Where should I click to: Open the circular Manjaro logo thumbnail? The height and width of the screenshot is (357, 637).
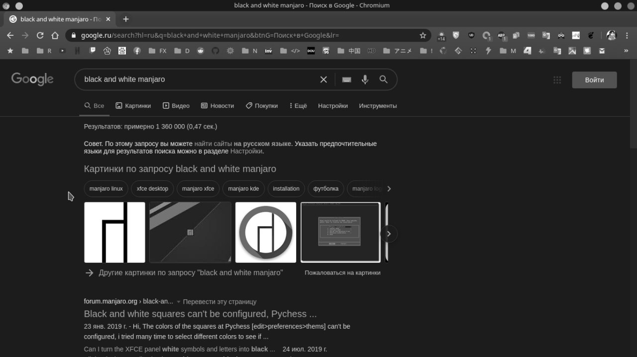266,232
